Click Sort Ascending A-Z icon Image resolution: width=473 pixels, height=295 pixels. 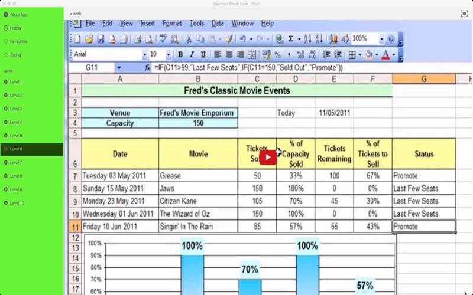click(307, 39)
